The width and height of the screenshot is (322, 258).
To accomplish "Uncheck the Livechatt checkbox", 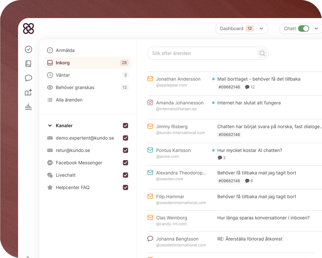I will point(126,175).
